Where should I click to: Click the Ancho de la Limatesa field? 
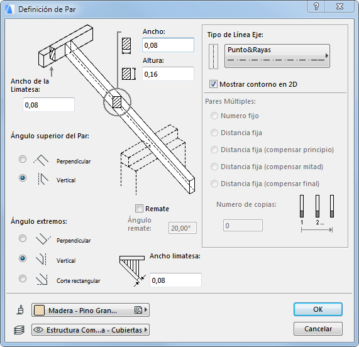(x=48, y=105)
